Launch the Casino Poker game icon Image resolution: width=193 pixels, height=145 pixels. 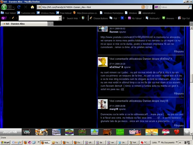(82, 132)
